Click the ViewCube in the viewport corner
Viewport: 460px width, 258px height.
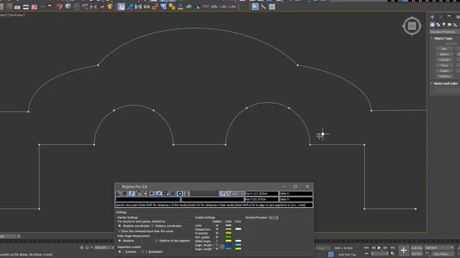pyautogui.click(x=412, y=26)
